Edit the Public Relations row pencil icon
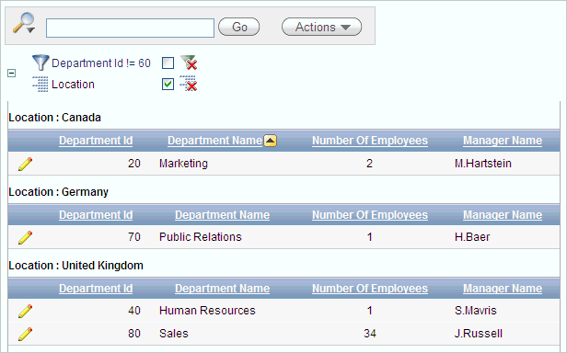The image size is (567, 353). coord(26,238)
